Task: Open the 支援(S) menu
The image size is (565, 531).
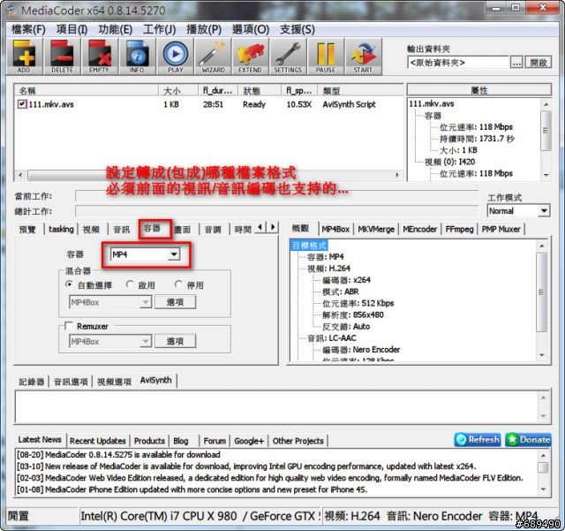Action: click(298, 29)
